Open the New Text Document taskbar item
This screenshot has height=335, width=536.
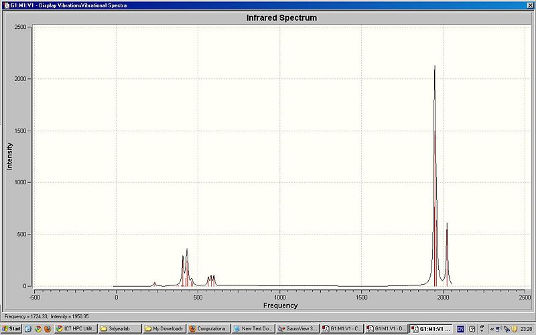[253, 329]
